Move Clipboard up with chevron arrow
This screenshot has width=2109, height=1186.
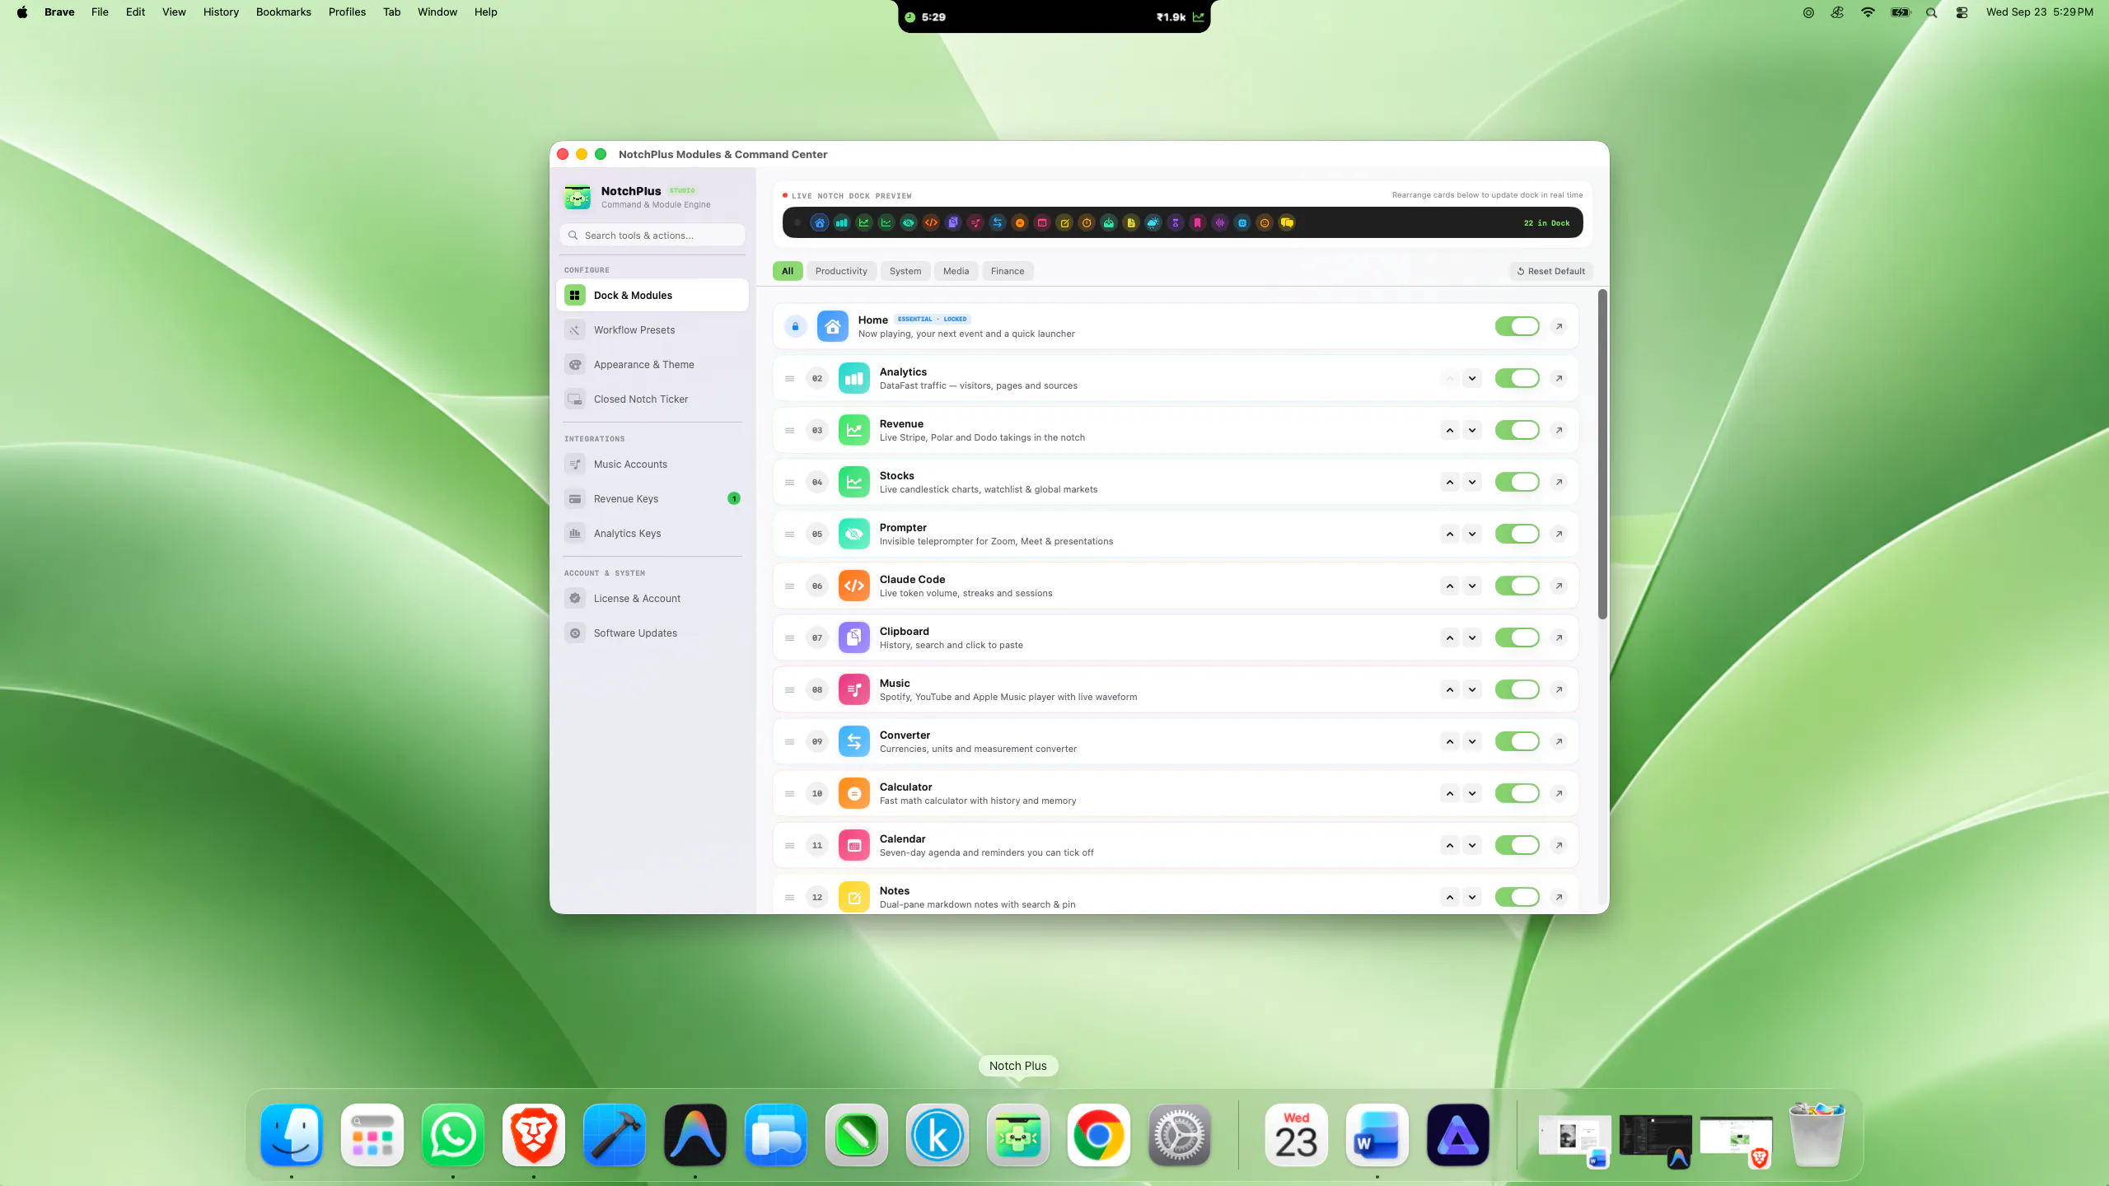(1450, 637)
